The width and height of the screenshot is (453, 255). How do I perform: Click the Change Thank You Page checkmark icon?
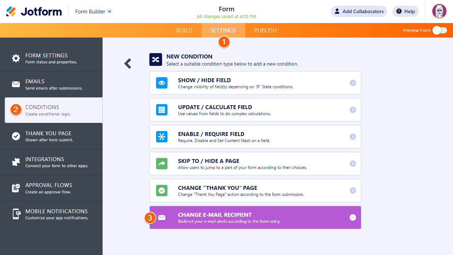pyautogui.click(x=162, y=191)
